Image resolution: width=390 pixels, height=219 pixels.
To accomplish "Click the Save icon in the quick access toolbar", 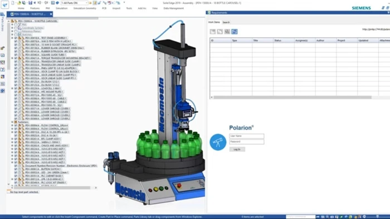I will (30, 3).
